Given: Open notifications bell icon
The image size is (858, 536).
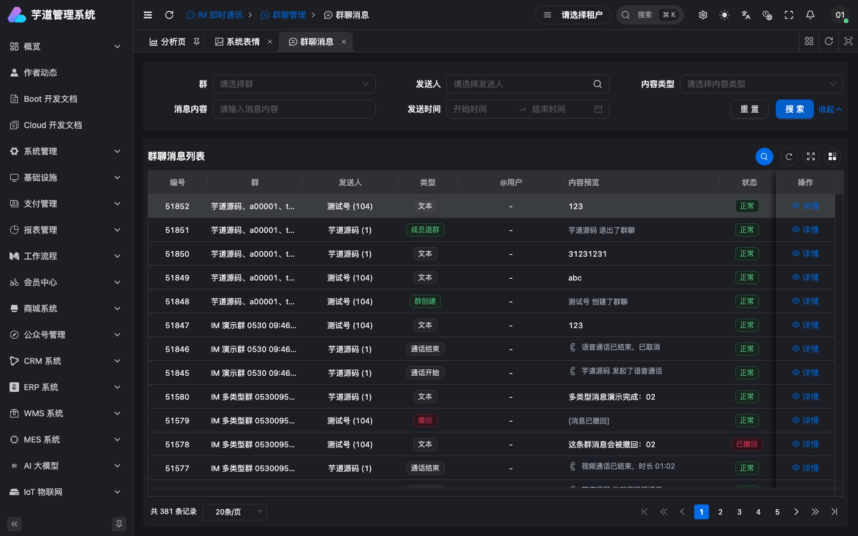Looking at the screenshot, I should [810, 15].
